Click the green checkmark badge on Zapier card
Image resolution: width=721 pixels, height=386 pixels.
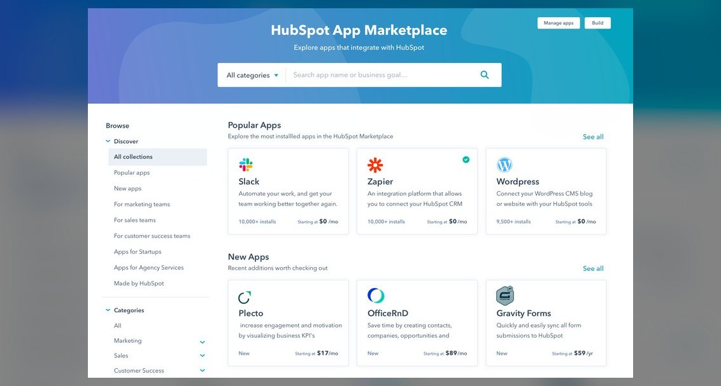pos(466,160)
